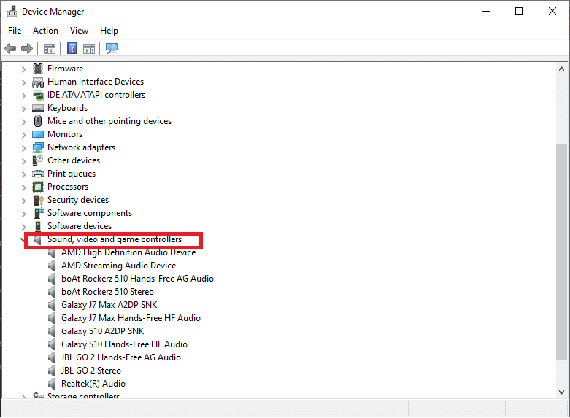Select Galaxy S10 A2DP SNK entry
Image resolution: width=570 pixels, height=418 pixels.
[x=102, y=331]
